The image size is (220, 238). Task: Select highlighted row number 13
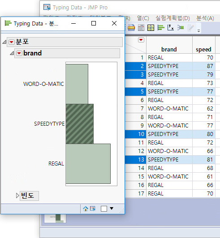[135, 160]
